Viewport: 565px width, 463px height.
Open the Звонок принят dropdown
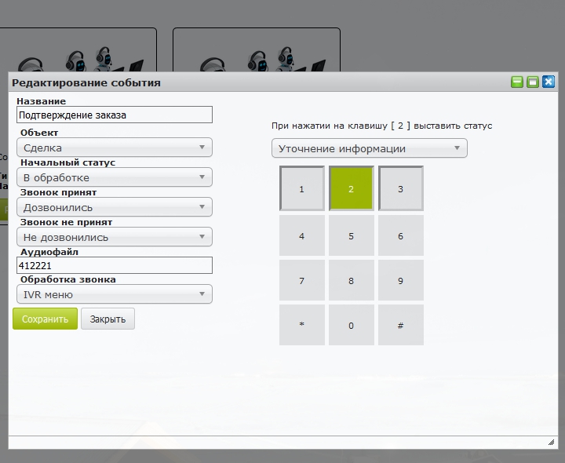click(115, 207)
